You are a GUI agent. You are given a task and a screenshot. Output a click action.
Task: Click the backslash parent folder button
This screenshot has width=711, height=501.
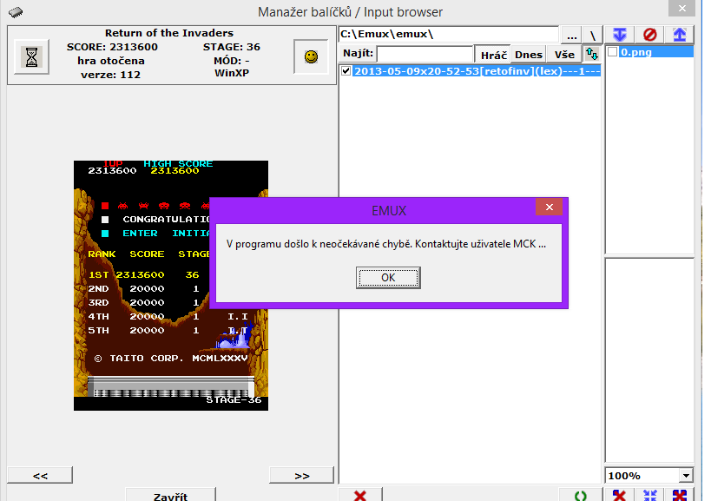592,35
